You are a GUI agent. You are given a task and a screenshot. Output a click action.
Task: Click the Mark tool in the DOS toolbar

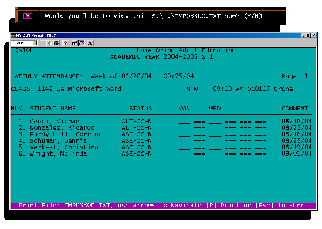[x=43, y=43]
